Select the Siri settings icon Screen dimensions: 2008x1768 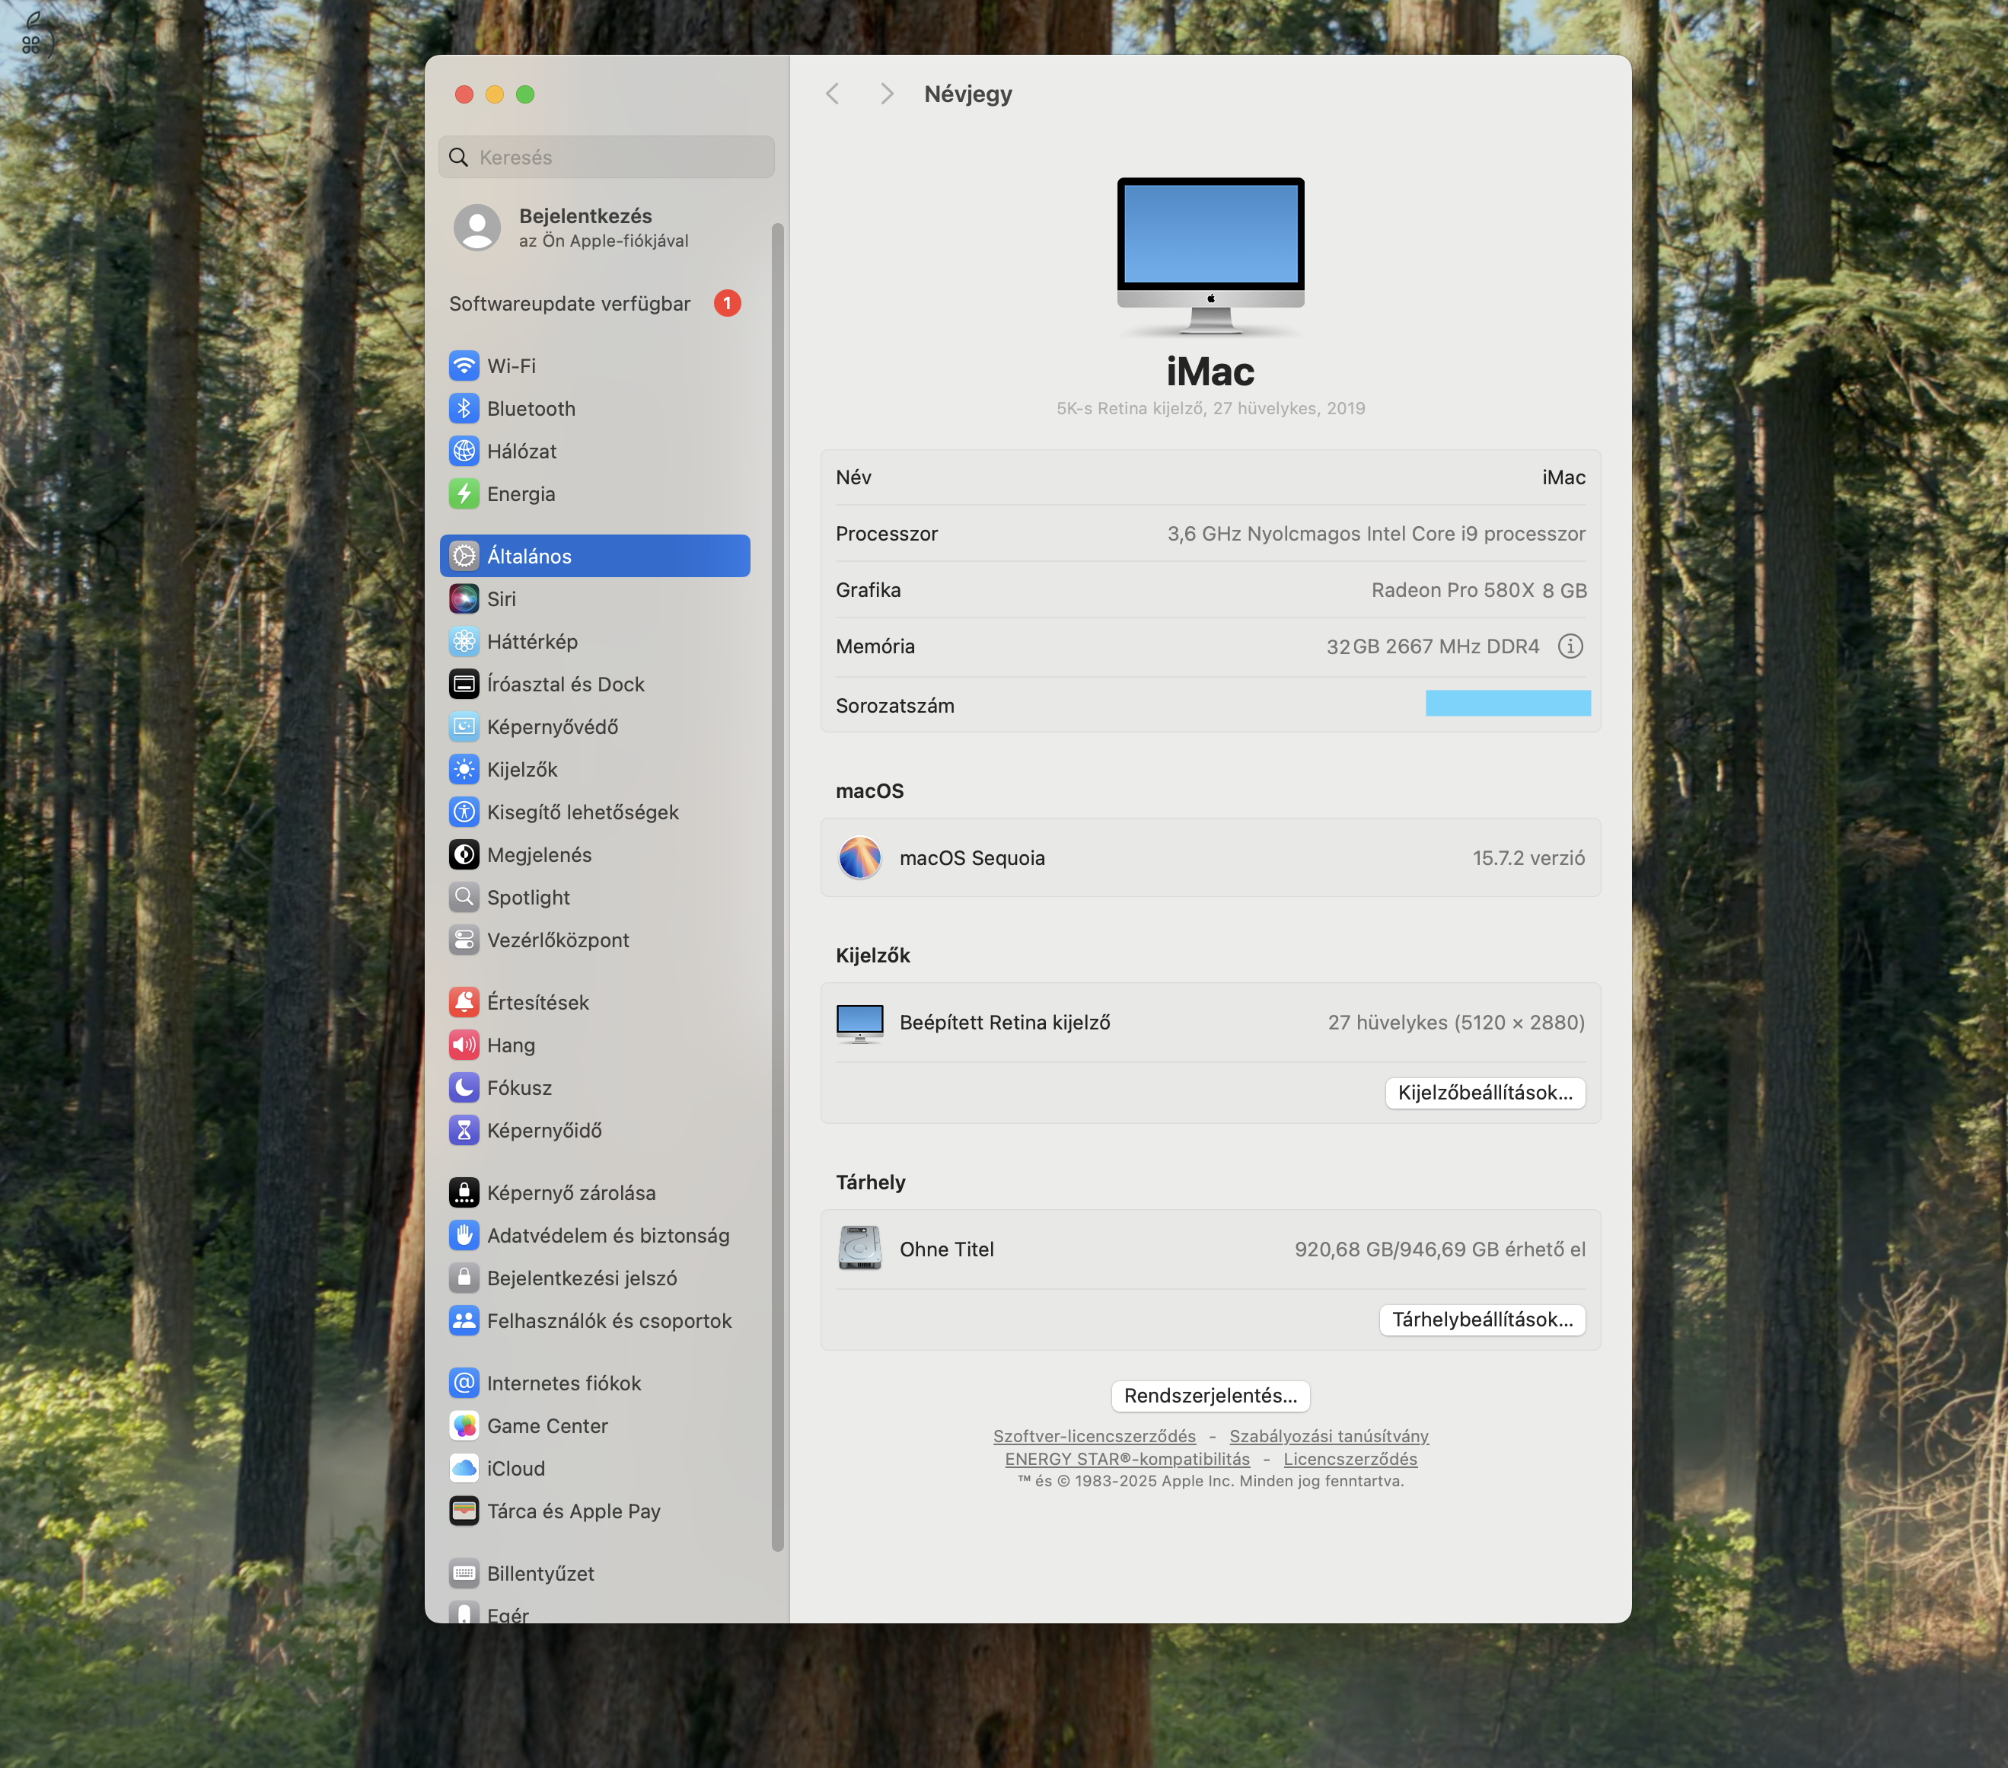click(501, 598)
